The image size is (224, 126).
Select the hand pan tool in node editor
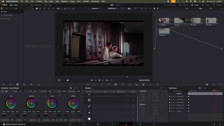158,8
